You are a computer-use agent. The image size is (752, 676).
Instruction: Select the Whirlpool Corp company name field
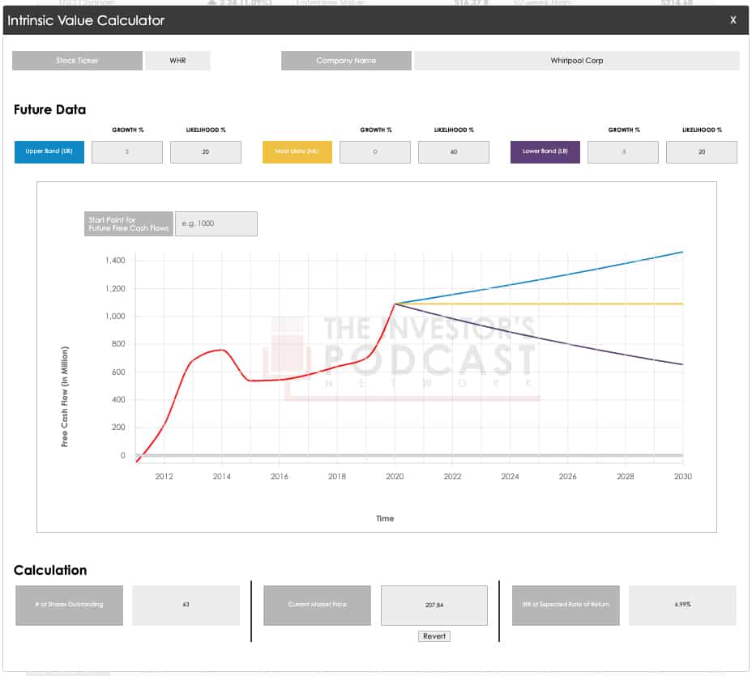(576, 61)
